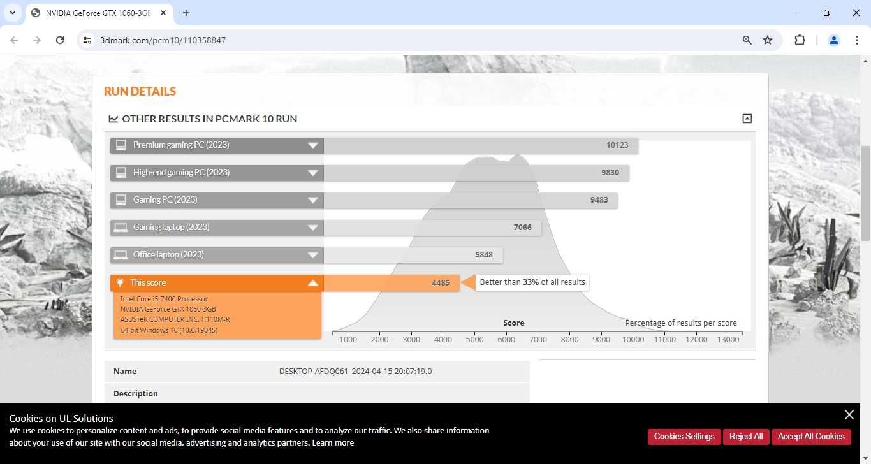Click the High-end gaming PC monitor icon
871x464 pixels.
121,173
